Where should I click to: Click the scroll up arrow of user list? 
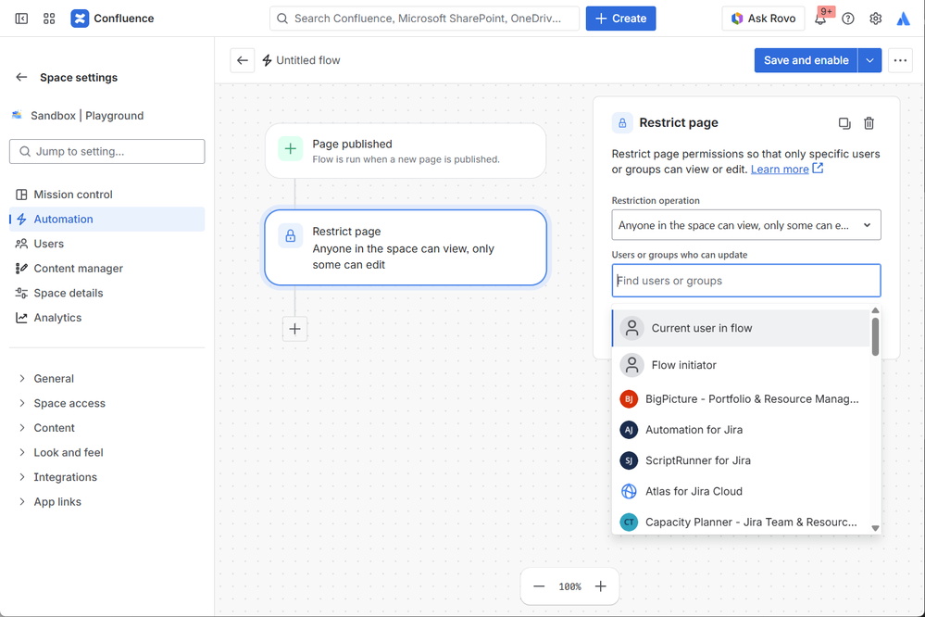click(x=875, y=310)
